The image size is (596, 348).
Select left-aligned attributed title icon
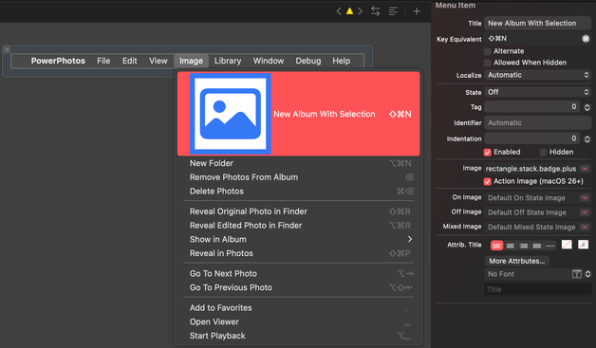click(496, 246)
